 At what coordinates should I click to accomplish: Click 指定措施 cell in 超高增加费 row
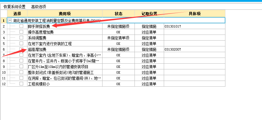pos(149,49)
